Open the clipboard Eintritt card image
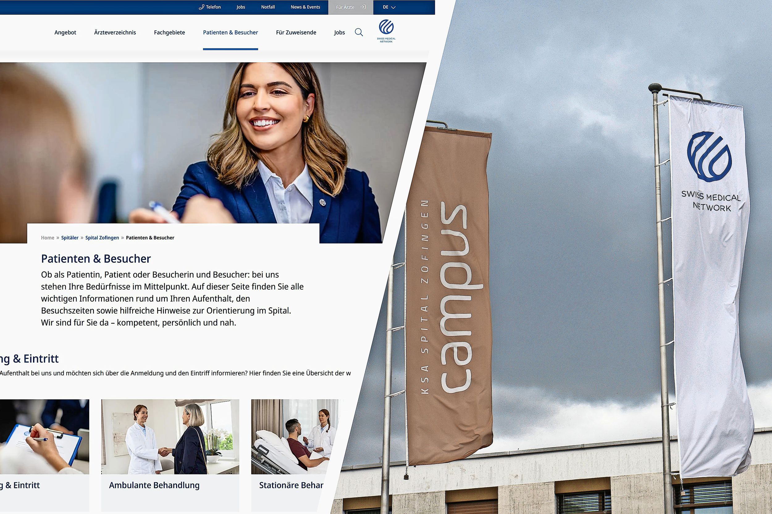 pyautogui.click(x=44, y=437)
